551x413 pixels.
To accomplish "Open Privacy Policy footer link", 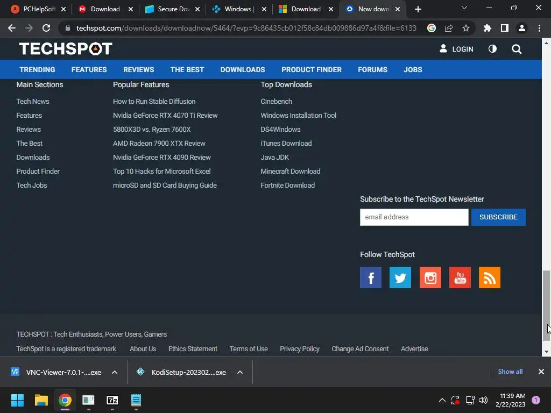I will (299, 348).
